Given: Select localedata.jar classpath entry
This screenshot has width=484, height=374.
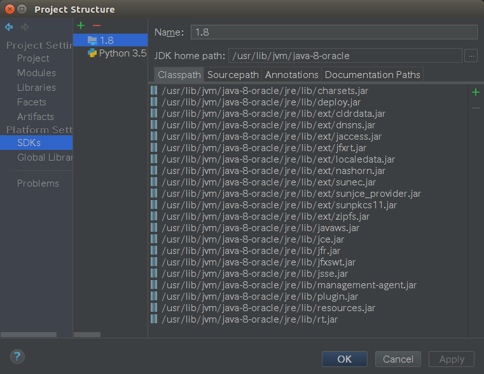Looking at the screenshot, I should click(x=279, y=159).
